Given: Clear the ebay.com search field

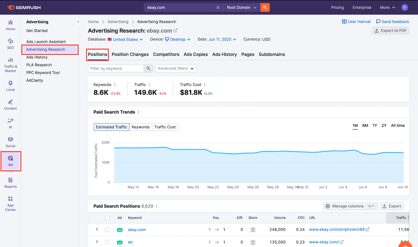Looking at the screenshot, I should (218, 8).
